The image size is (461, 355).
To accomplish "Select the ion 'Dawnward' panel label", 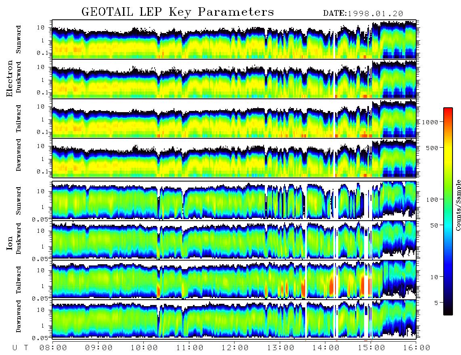I will (x=19, y=316).
